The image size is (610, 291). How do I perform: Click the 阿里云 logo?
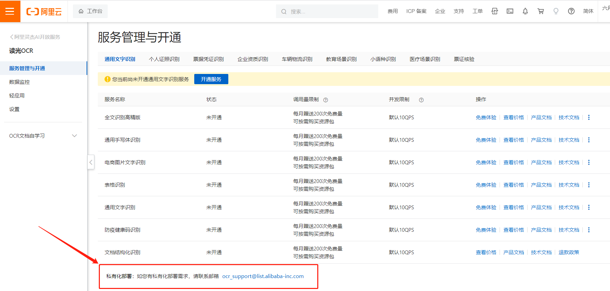click(x=44, y=12)
